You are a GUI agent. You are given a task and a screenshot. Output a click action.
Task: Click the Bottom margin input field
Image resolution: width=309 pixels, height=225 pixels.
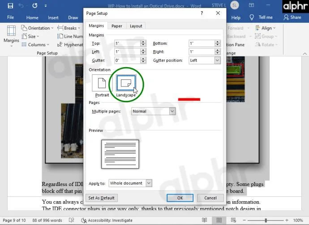pyautogui.click(x=202, y=43)
